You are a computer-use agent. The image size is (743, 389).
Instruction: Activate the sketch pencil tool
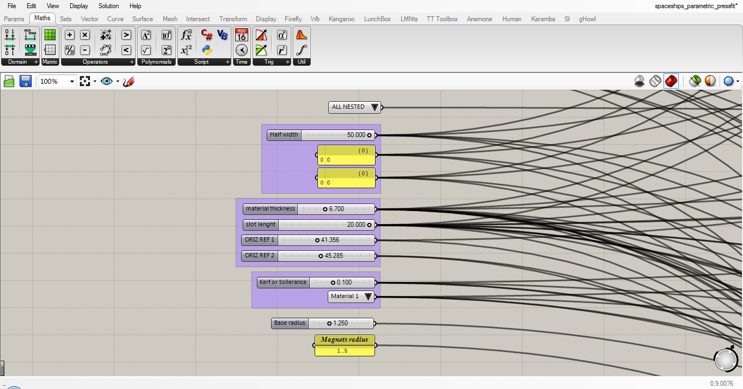click(x=128, y=81)
